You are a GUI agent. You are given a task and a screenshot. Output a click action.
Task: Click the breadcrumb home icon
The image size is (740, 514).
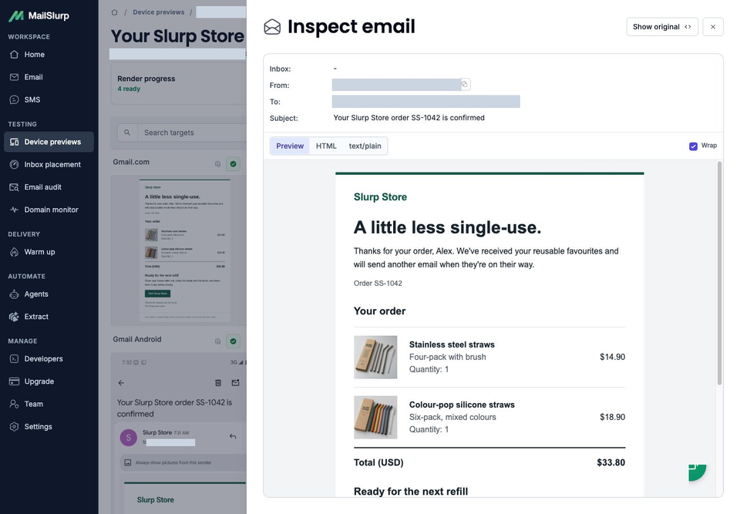(114, 12)
